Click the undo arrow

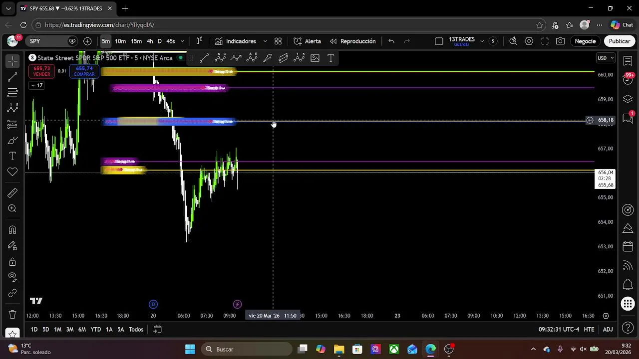(x=391, y=41)
